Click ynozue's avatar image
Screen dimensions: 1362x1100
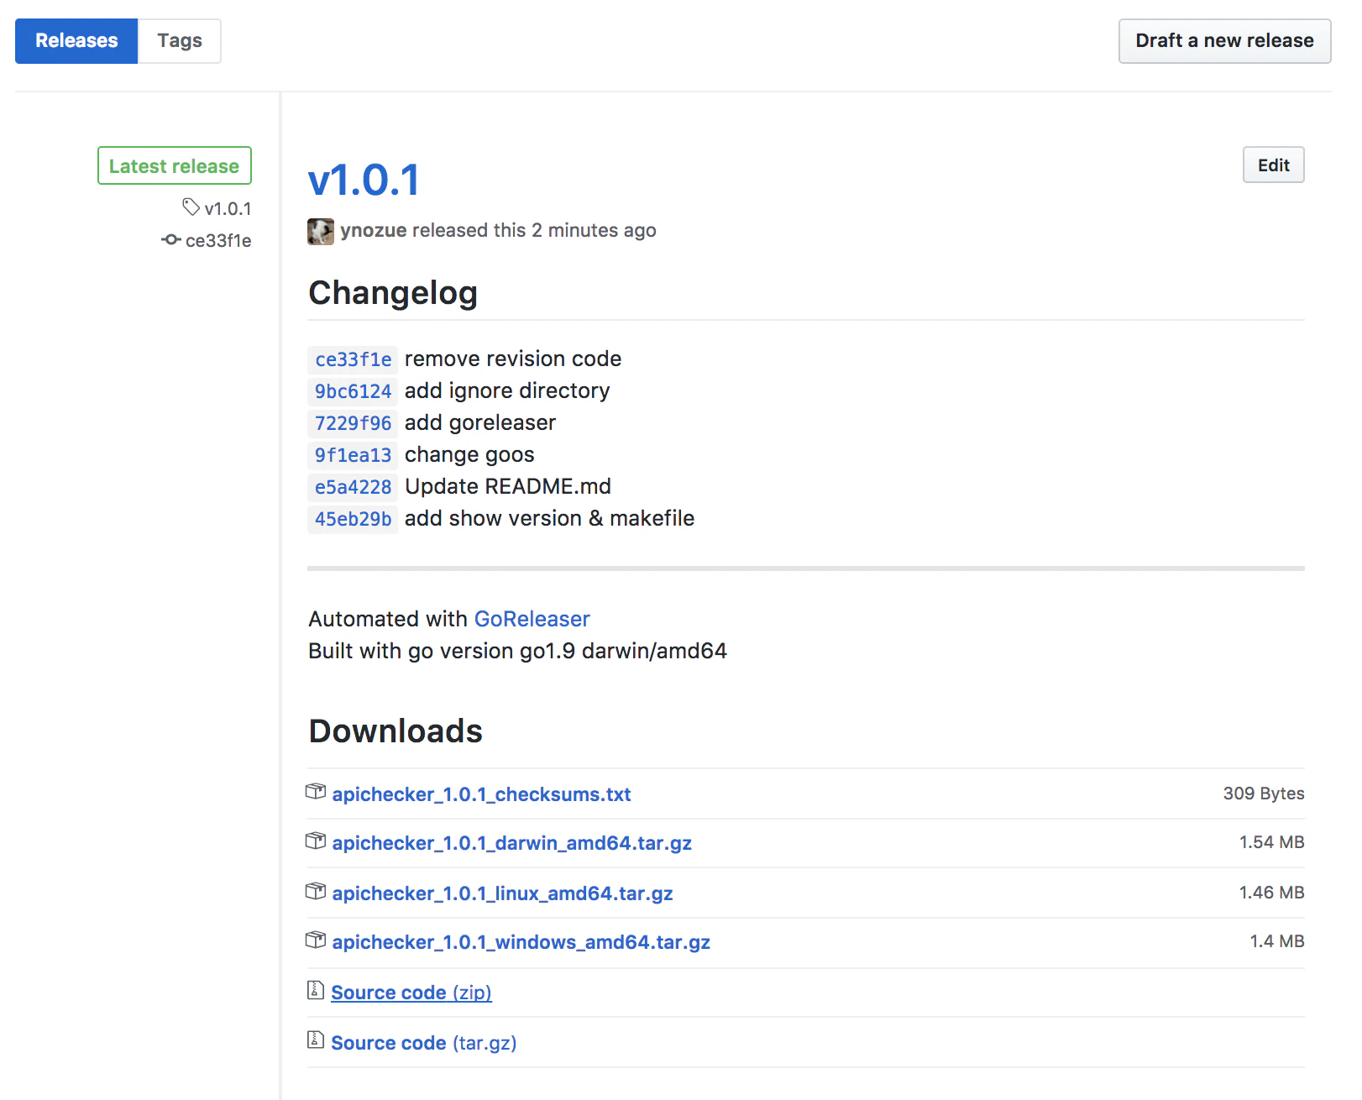pos(320,231)
